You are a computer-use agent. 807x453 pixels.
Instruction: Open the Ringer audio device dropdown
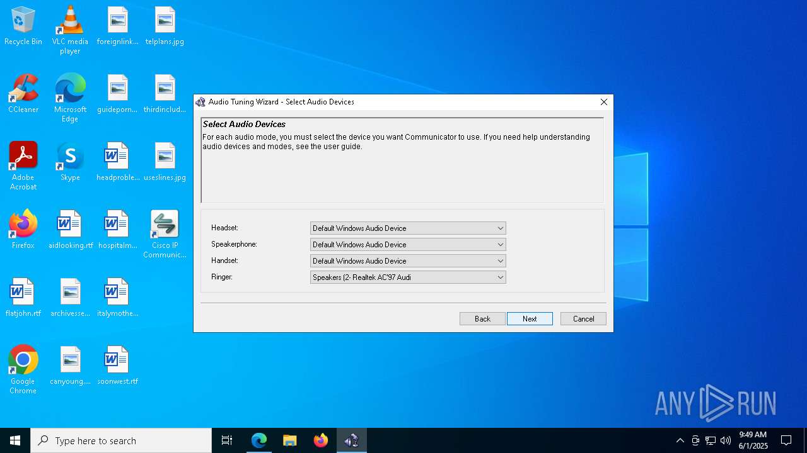408,277
